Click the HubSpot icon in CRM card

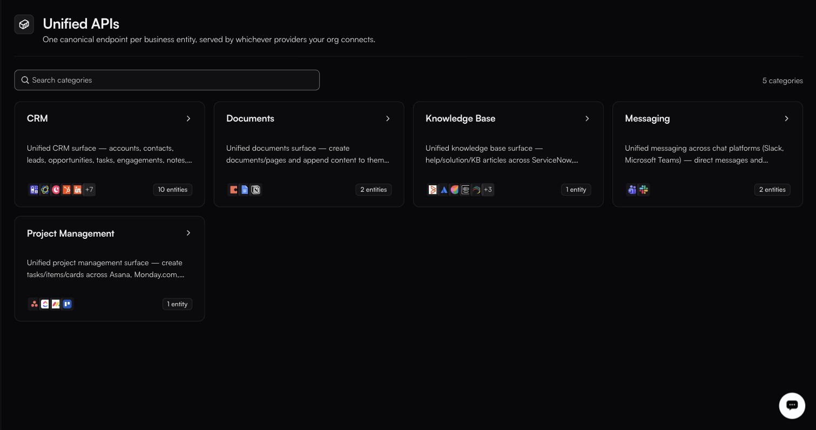67,190
